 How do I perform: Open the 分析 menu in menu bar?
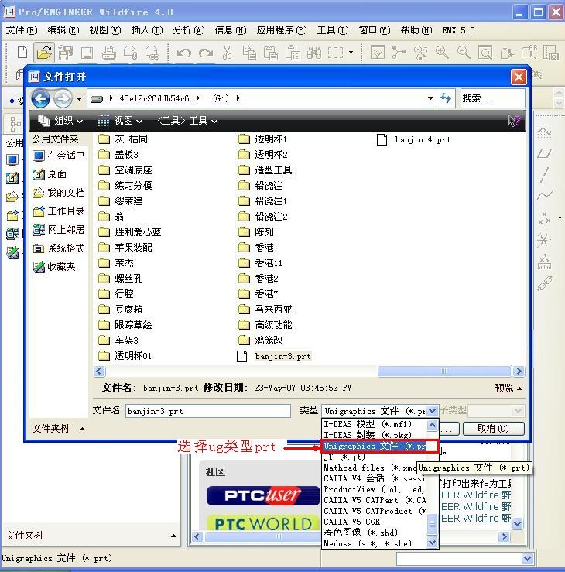(188, 30)
